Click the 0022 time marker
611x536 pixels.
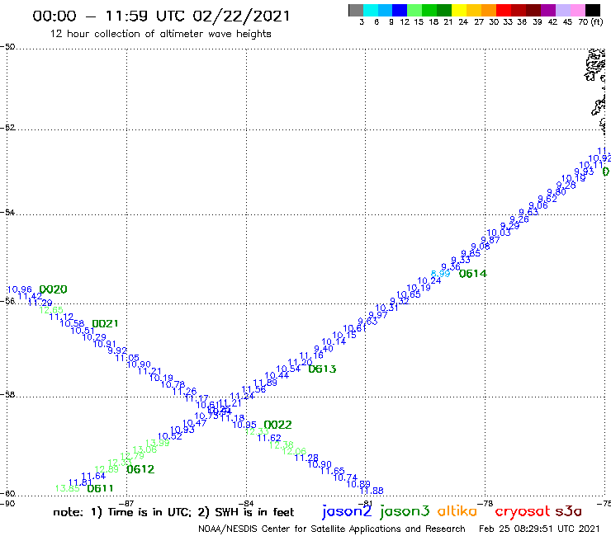click(277, 425)
